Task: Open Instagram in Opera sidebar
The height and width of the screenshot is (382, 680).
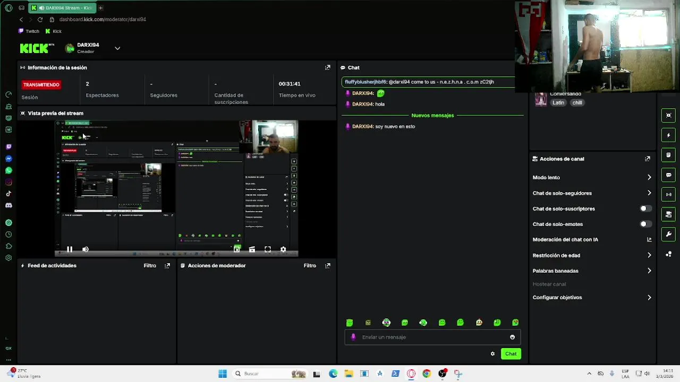Action: tap(8, 182)
